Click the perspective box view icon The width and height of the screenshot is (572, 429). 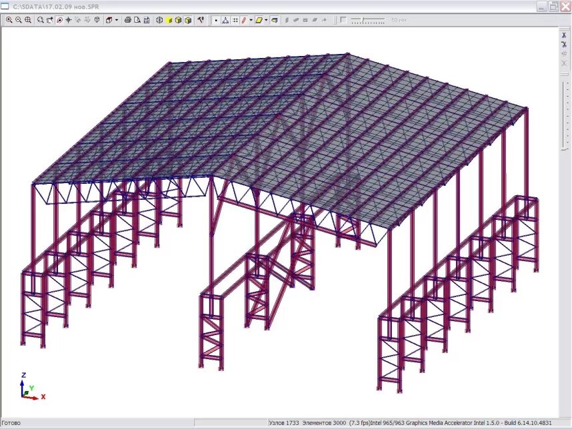[97, 20]
